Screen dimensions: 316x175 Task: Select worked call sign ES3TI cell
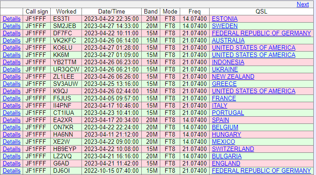point(66,19)
